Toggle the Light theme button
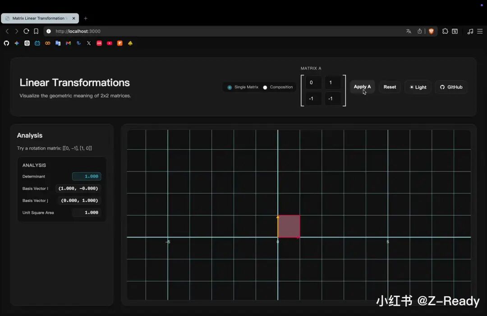Screen dimensions: 487x316 (418, 87)
